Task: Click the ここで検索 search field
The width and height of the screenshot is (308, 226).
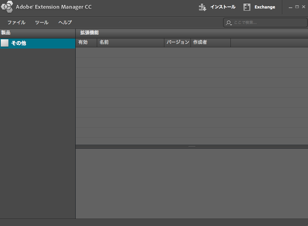Action: [x=265, y=23]
